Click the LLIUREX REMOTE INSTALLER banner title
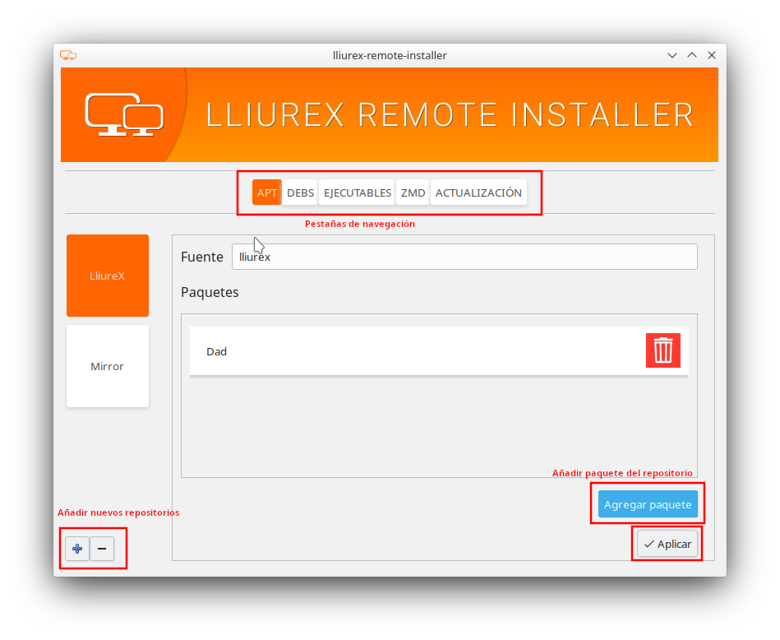This screenshot has height=640, width=780. click(449, 115)
